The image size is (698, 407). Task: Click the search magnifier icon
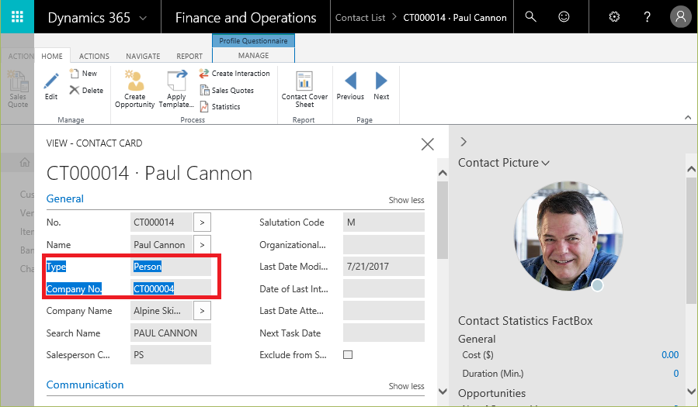[530, 17]
